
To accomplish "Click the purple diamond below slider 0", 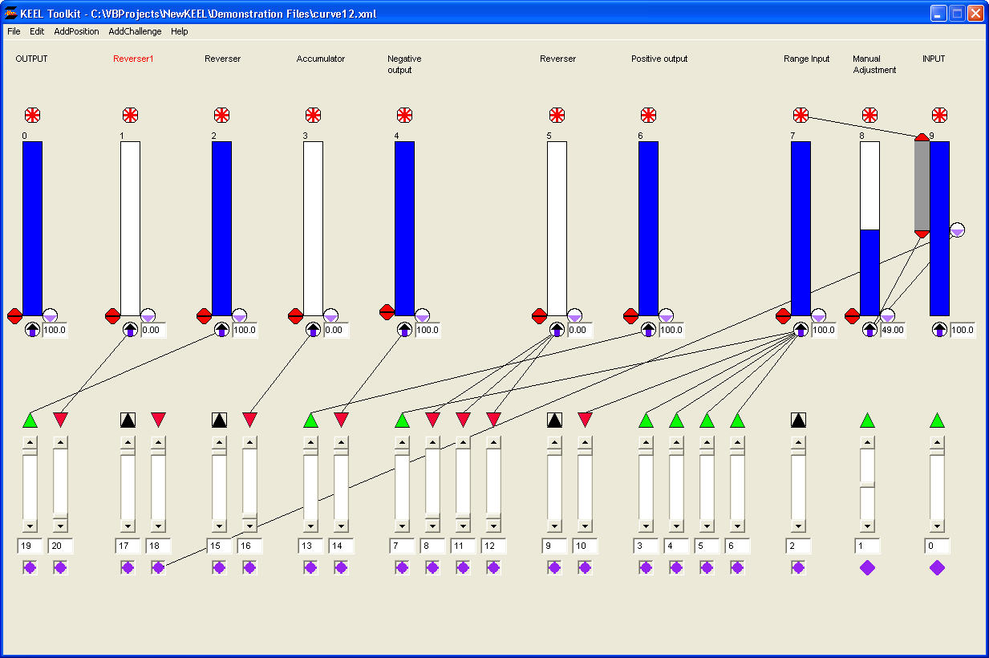I will click(x=936, y=568).
